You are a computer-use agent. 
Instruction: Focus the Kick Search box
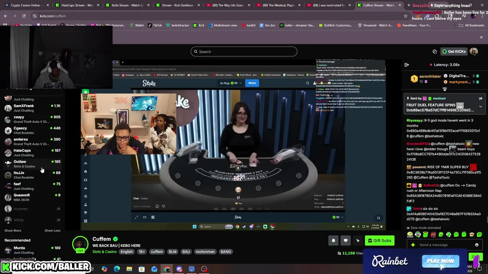click(x=244, y=51)
